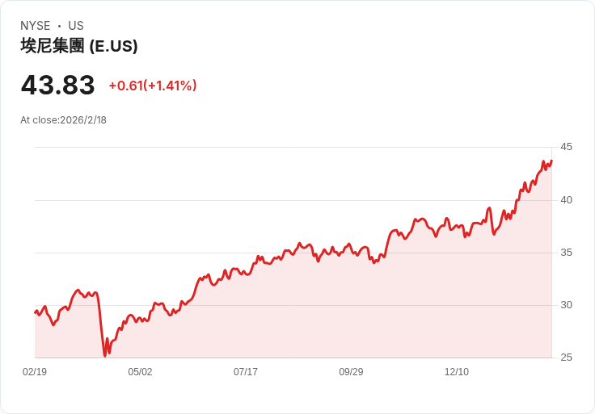
Task: Click the 35 y-axis price label
Action: [566, 253]
